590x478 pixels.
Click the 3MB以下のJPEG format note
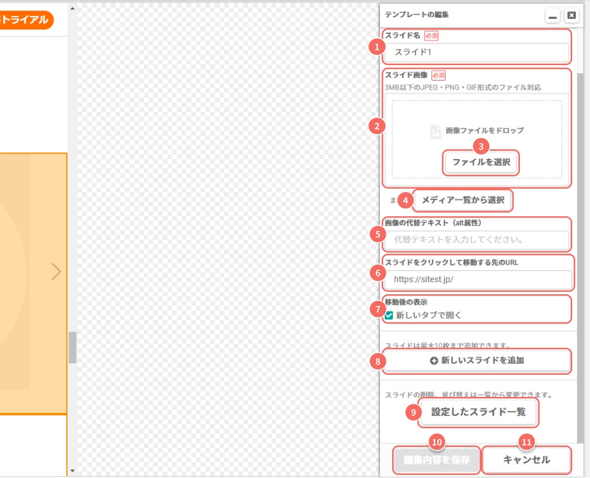462,87
